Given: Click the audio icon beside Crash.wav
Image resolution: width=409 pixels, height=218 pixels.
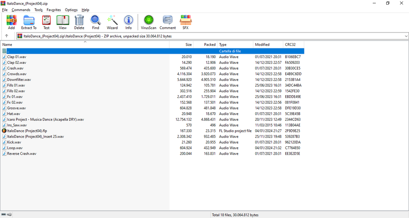Looking at the screenshot, I should [4, 68].
